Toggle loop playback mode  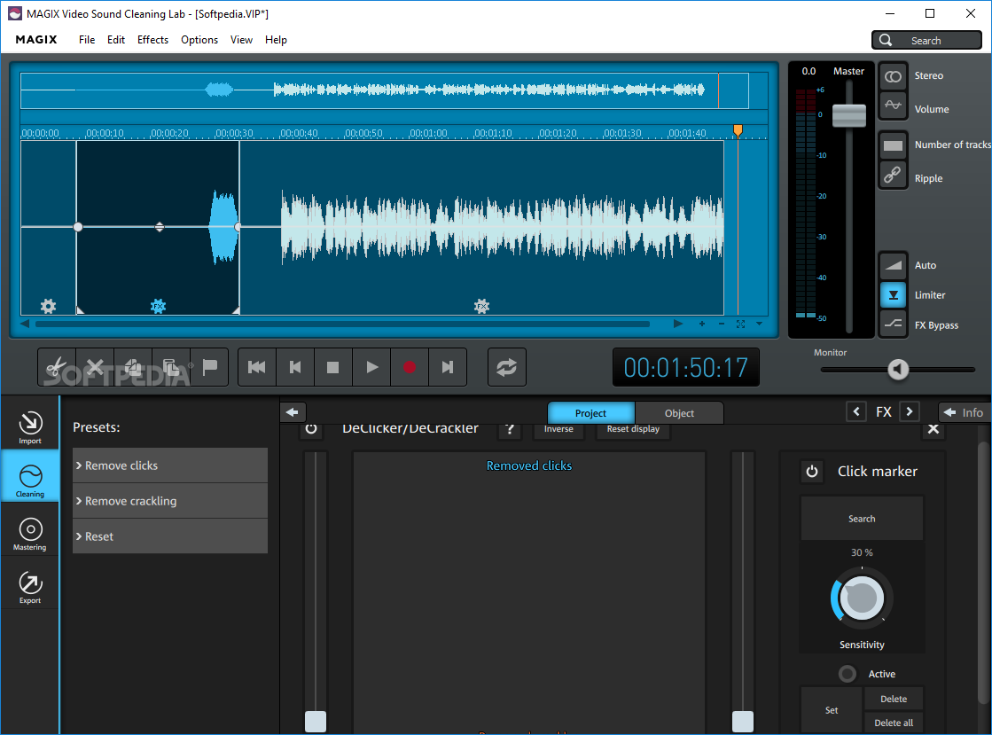tap(507, 367)
